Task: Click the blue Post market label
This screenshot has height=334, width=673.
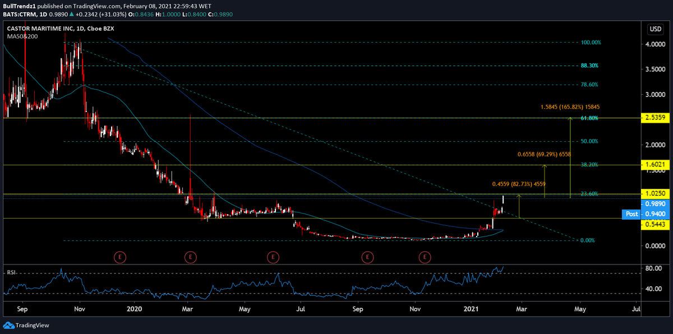Action: pyautogui.click(x=631, y=214)
